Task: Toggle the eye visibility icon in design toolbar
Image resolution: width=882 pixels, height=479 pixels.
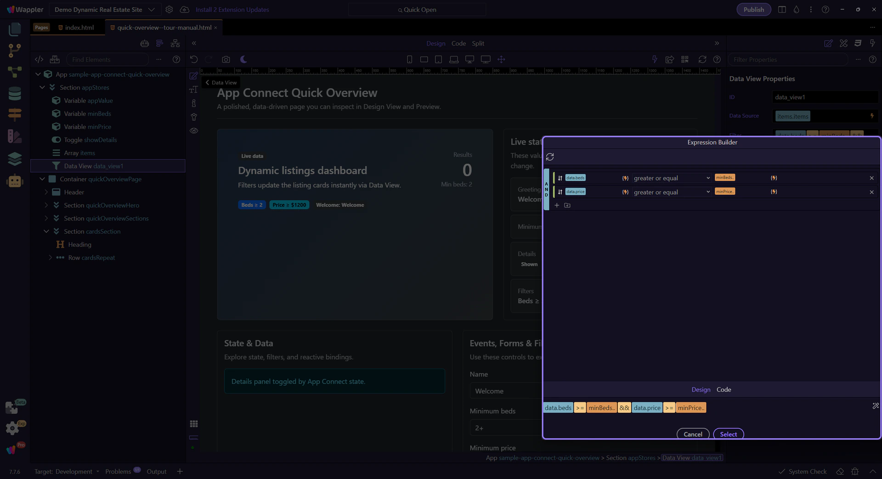Action: pyautogui.click(x=194, y=131)
